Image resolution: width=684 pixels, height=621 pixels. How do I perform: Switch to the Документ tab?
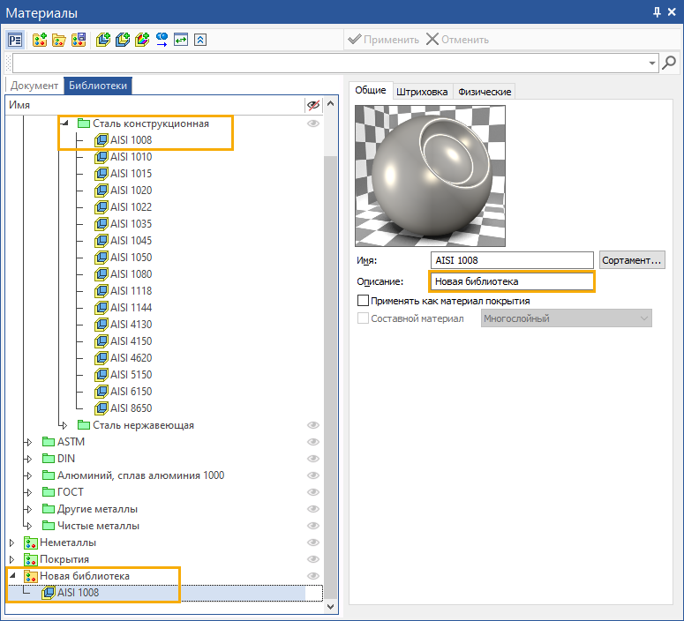pos(34,86)
